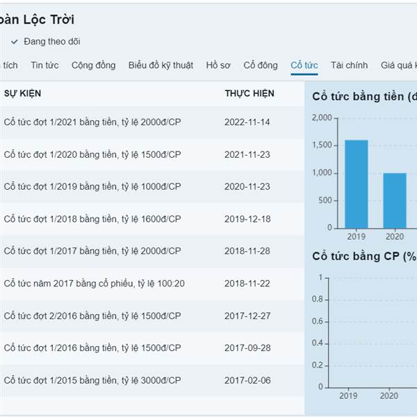Click the date 2021-11-23
417x417 pixels.
point(247,155)
